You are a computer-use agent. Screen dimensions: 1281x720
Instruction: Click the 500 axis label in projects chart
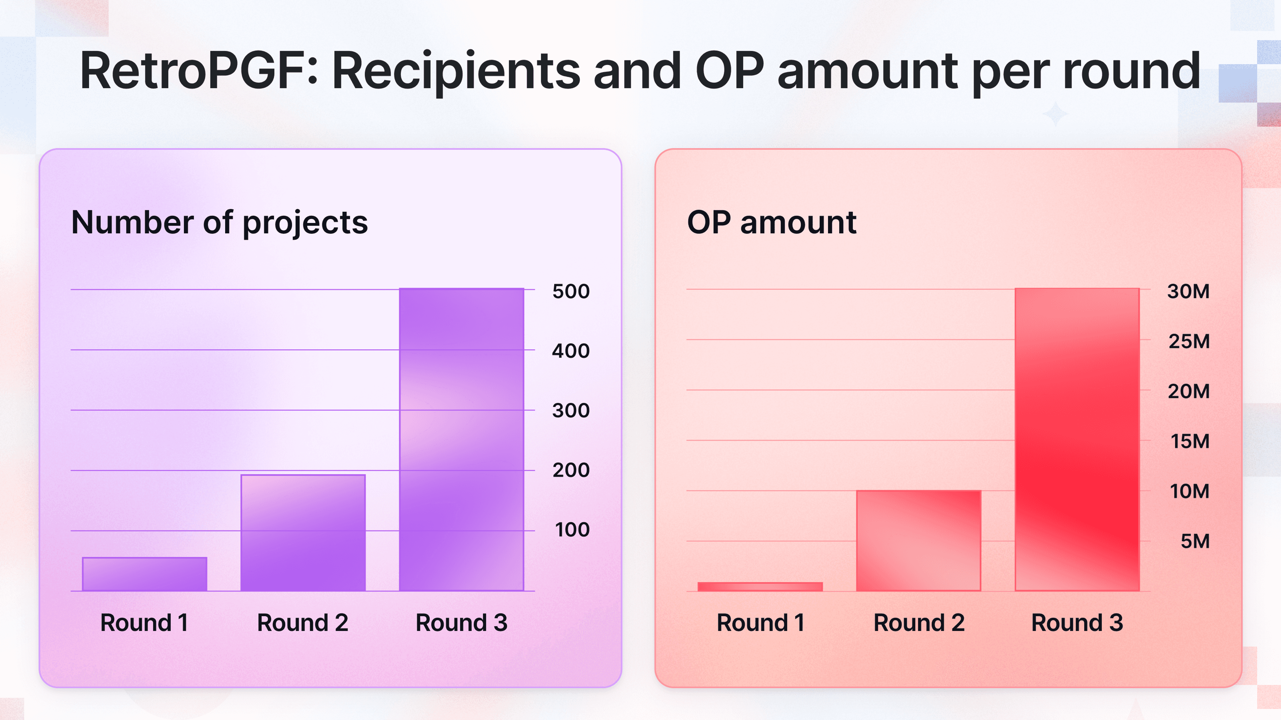tap(571, 291)
